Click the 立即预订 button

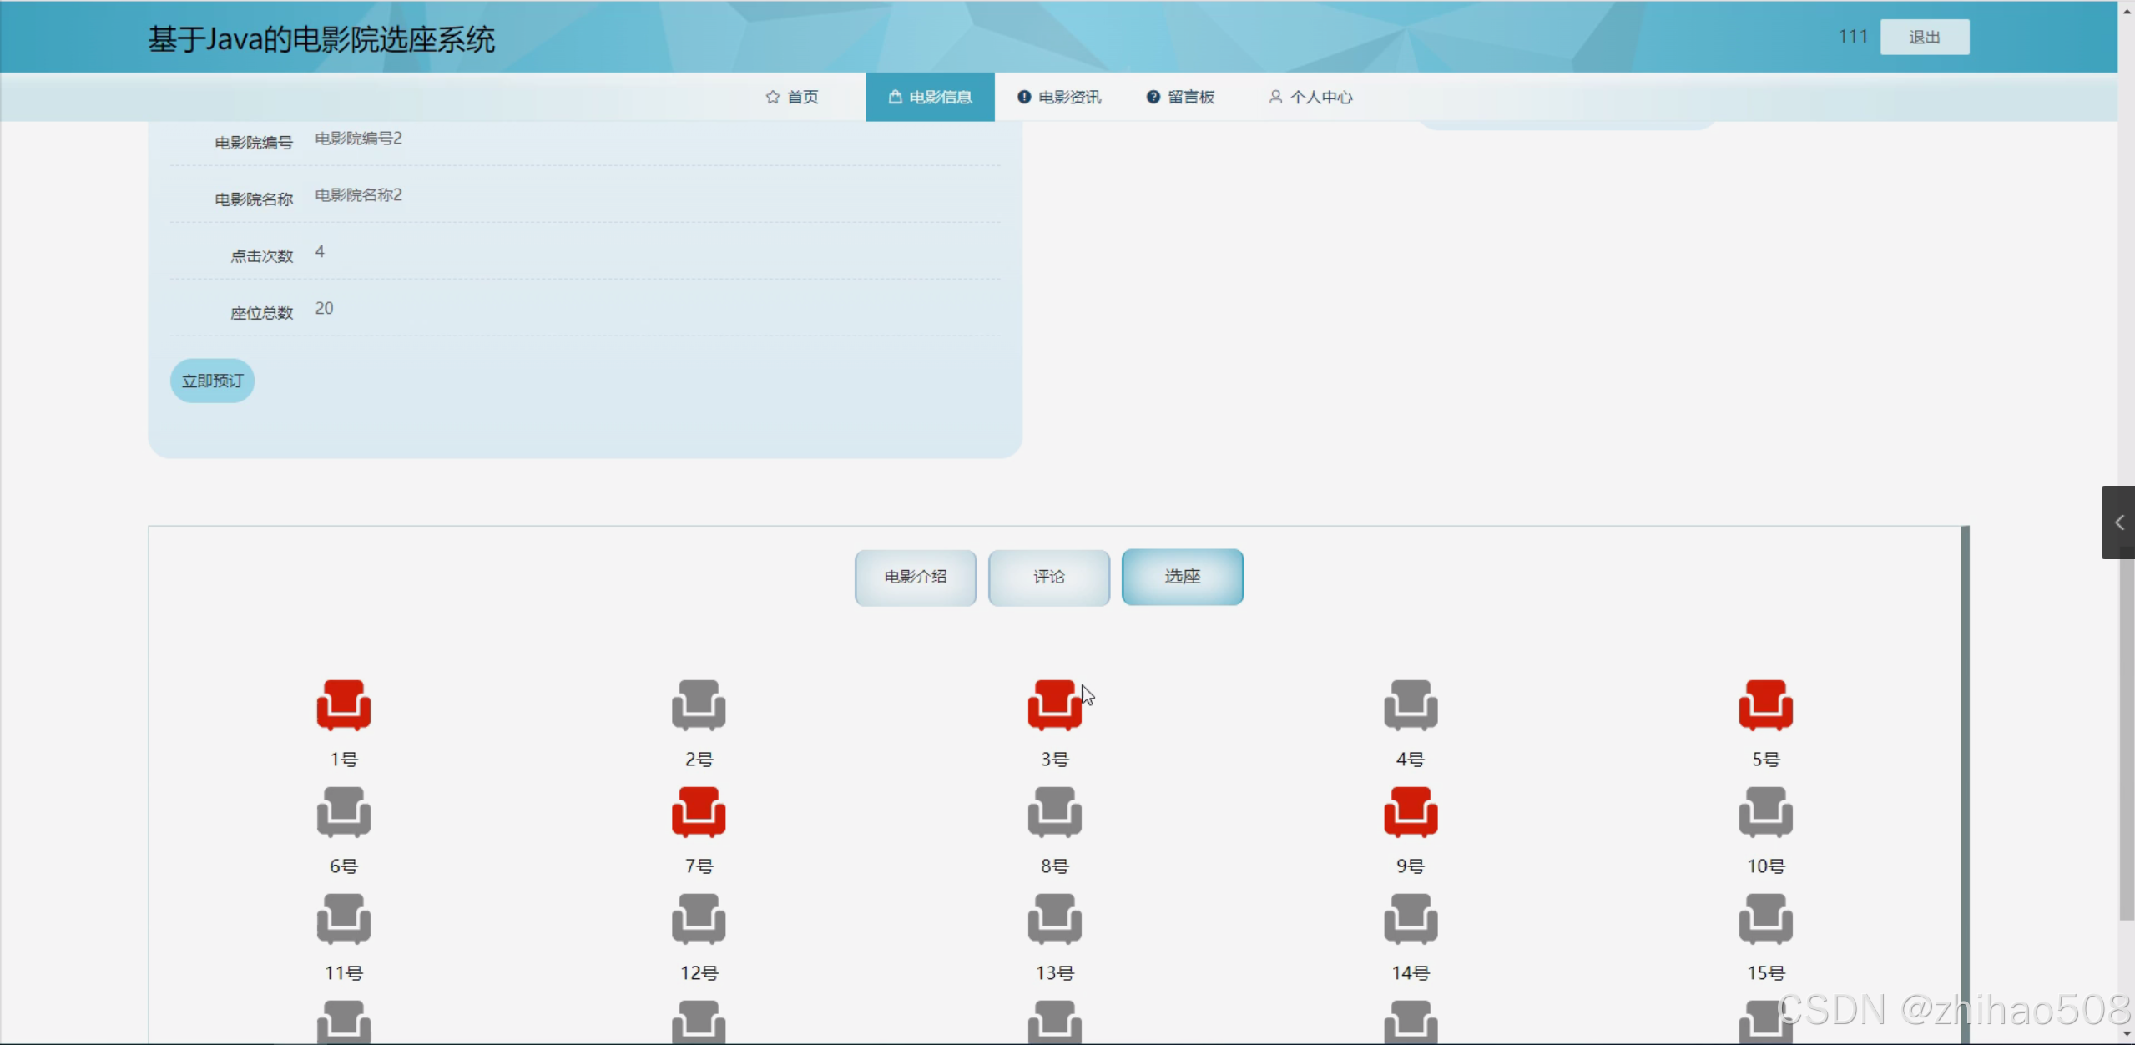tap(212, 381)
